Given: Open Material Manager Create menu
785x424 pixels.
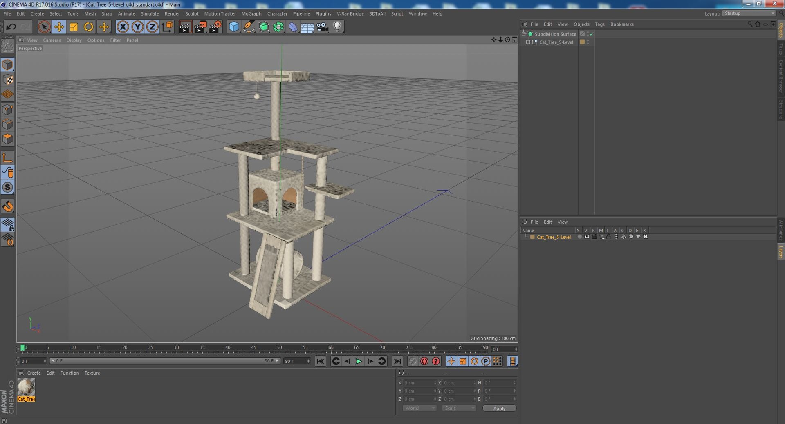Looking at the screenshot, I should point(34,373).
